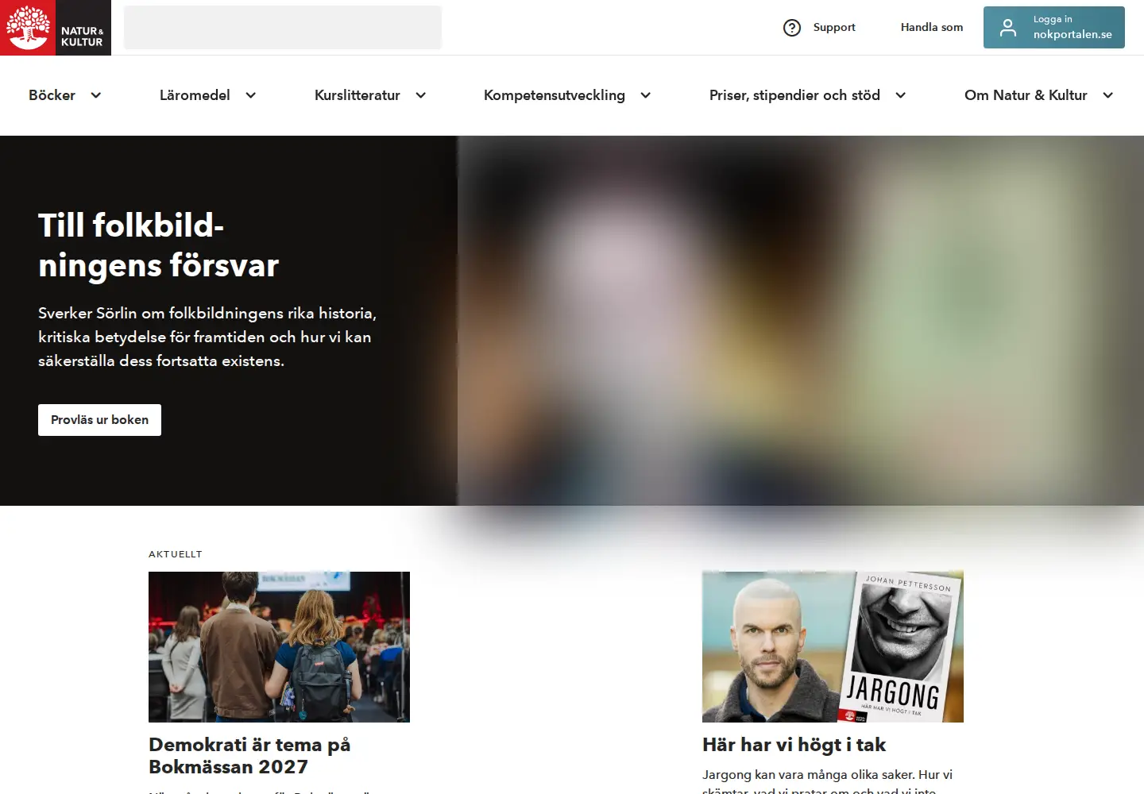
Task: Click the Jargong kan vara många text
Action: (827, 781)
